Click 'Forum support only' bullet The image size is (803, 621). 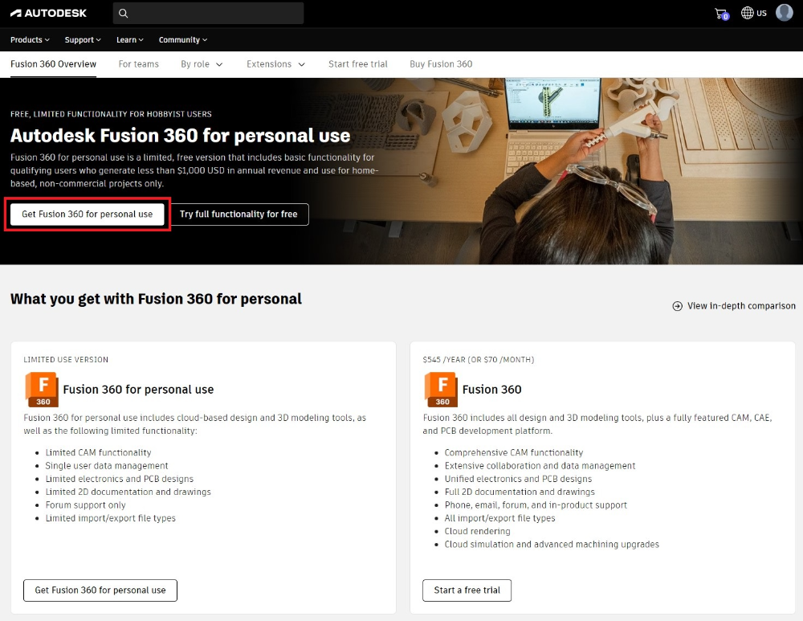coord(86,505)
